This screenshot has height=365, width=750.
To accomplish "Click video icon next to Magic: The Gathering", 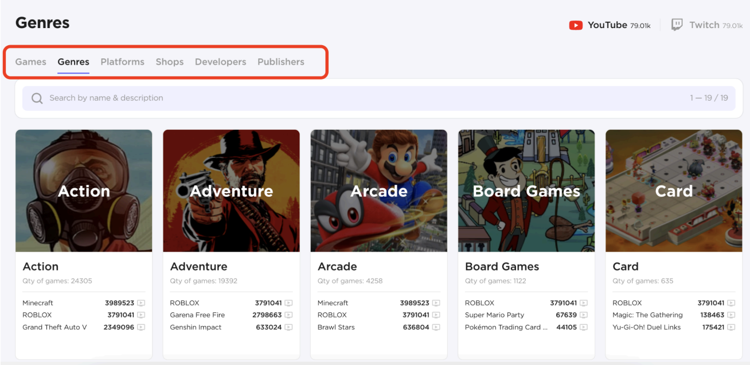I will pyautogui.click(x=732, y=315).
